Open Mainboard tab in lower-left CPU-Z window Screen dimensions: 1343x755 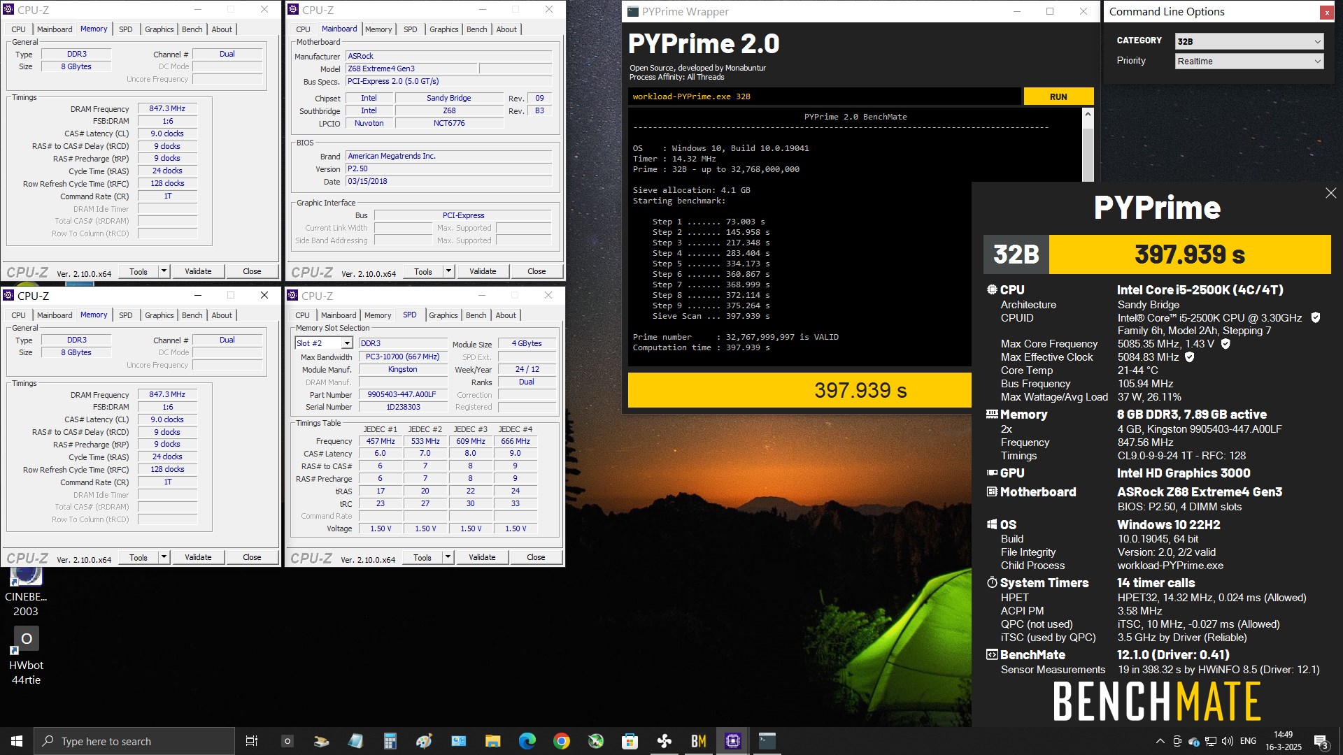click(55, 315)
